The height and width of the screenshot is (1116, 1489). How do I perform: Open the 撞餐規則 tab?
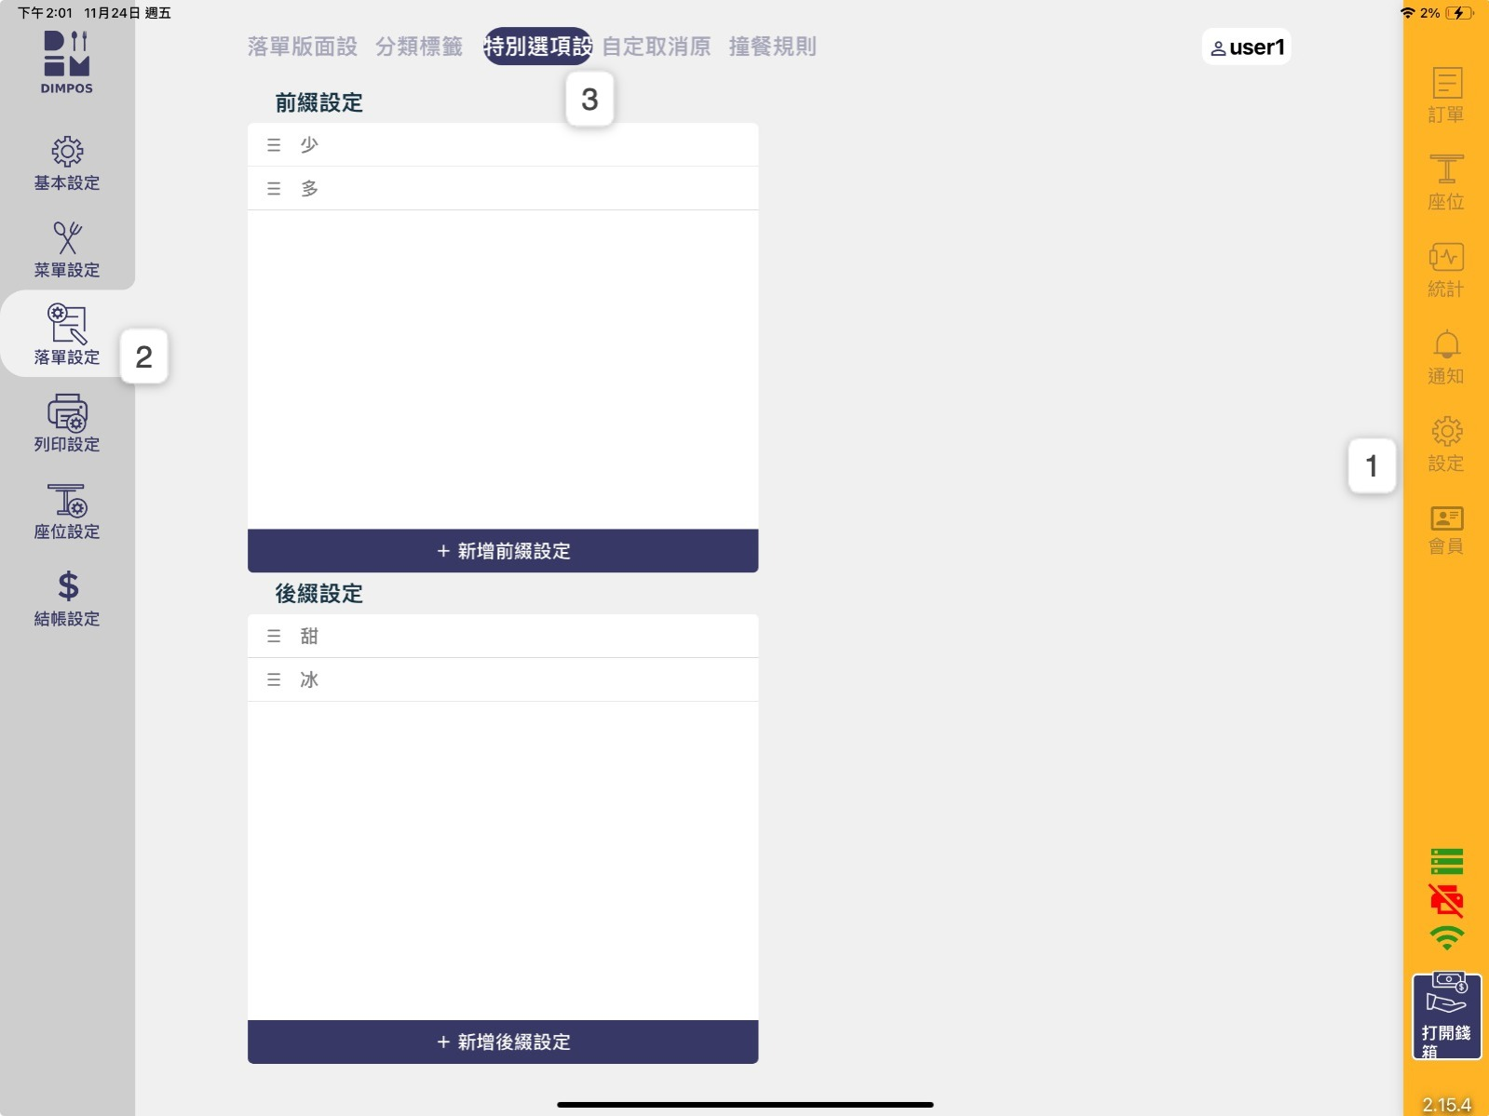coord(772,47)
